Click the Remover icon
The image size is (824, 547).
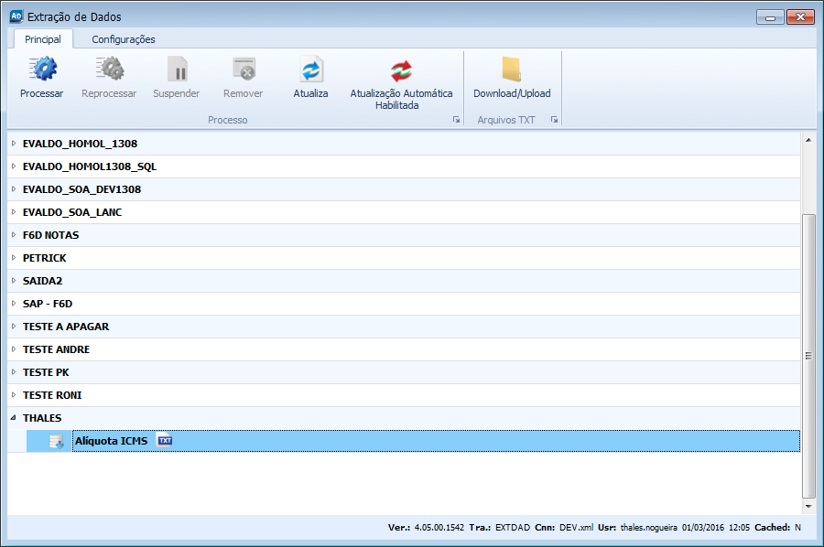(x=243, y=70)
